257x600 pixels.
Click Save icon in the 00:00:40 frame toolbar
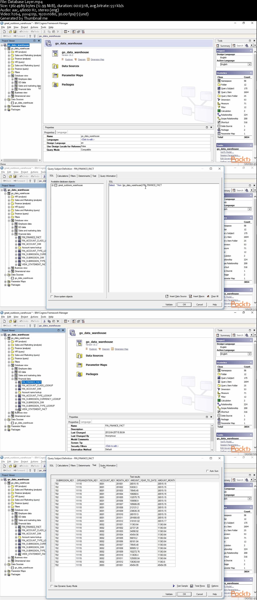pos(15,32)
